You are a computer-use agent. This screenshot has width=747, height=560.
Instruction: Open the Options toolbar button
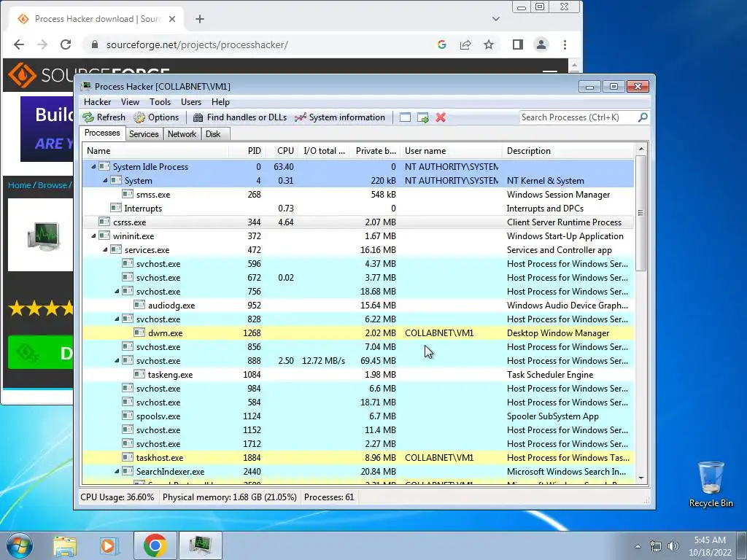156,117
